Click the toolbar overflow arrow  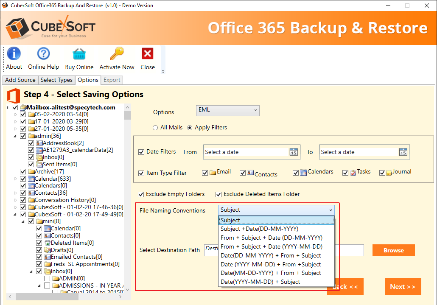(163, 72)
